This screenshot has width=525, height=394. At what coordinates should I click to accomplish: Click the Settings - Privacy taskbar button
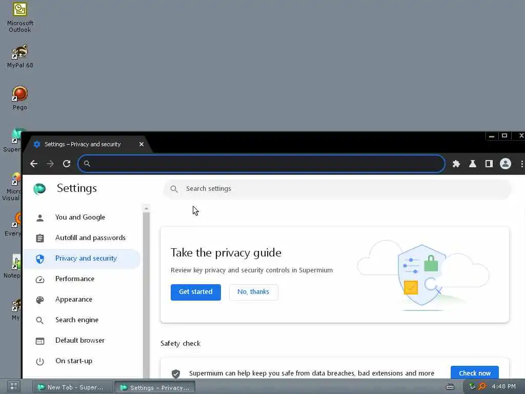click(x=155, y=388)
